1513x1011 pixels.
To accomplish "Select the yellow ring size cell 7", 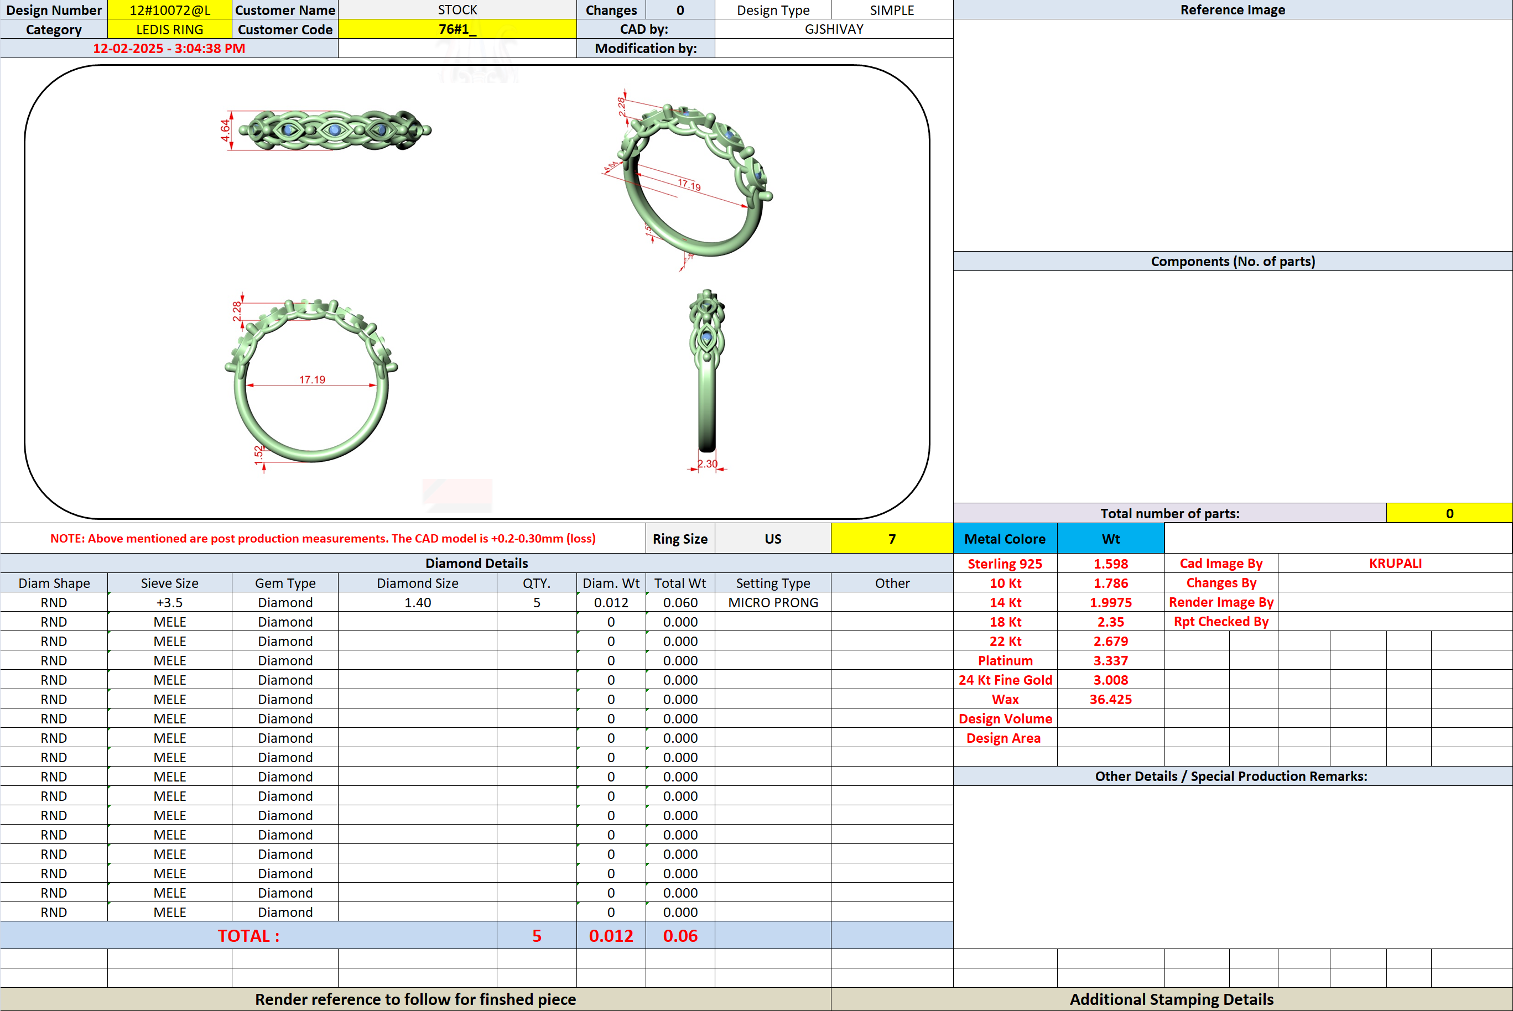I will point(892,538).
